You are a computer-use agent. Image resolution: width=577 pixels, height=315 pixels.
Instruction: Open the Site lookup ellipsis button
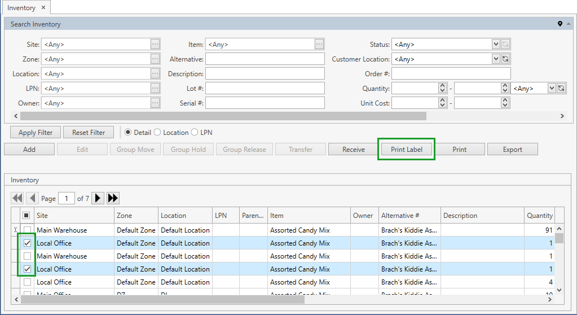tap(155, 44)
